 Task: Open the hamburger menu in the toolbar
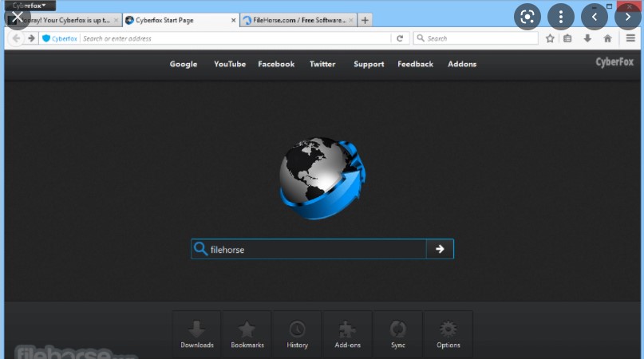coord(630,38)
